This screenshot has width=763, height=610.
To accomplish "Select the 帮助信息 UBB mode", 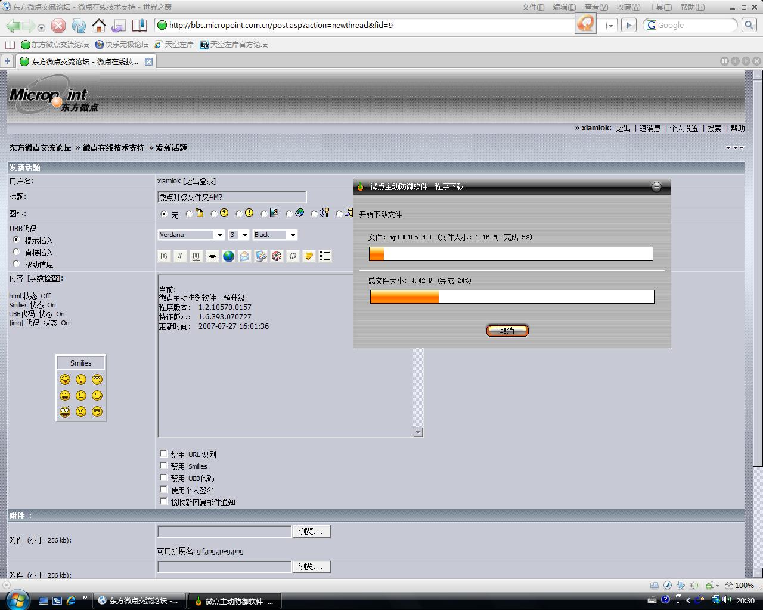I will (16, 263).
